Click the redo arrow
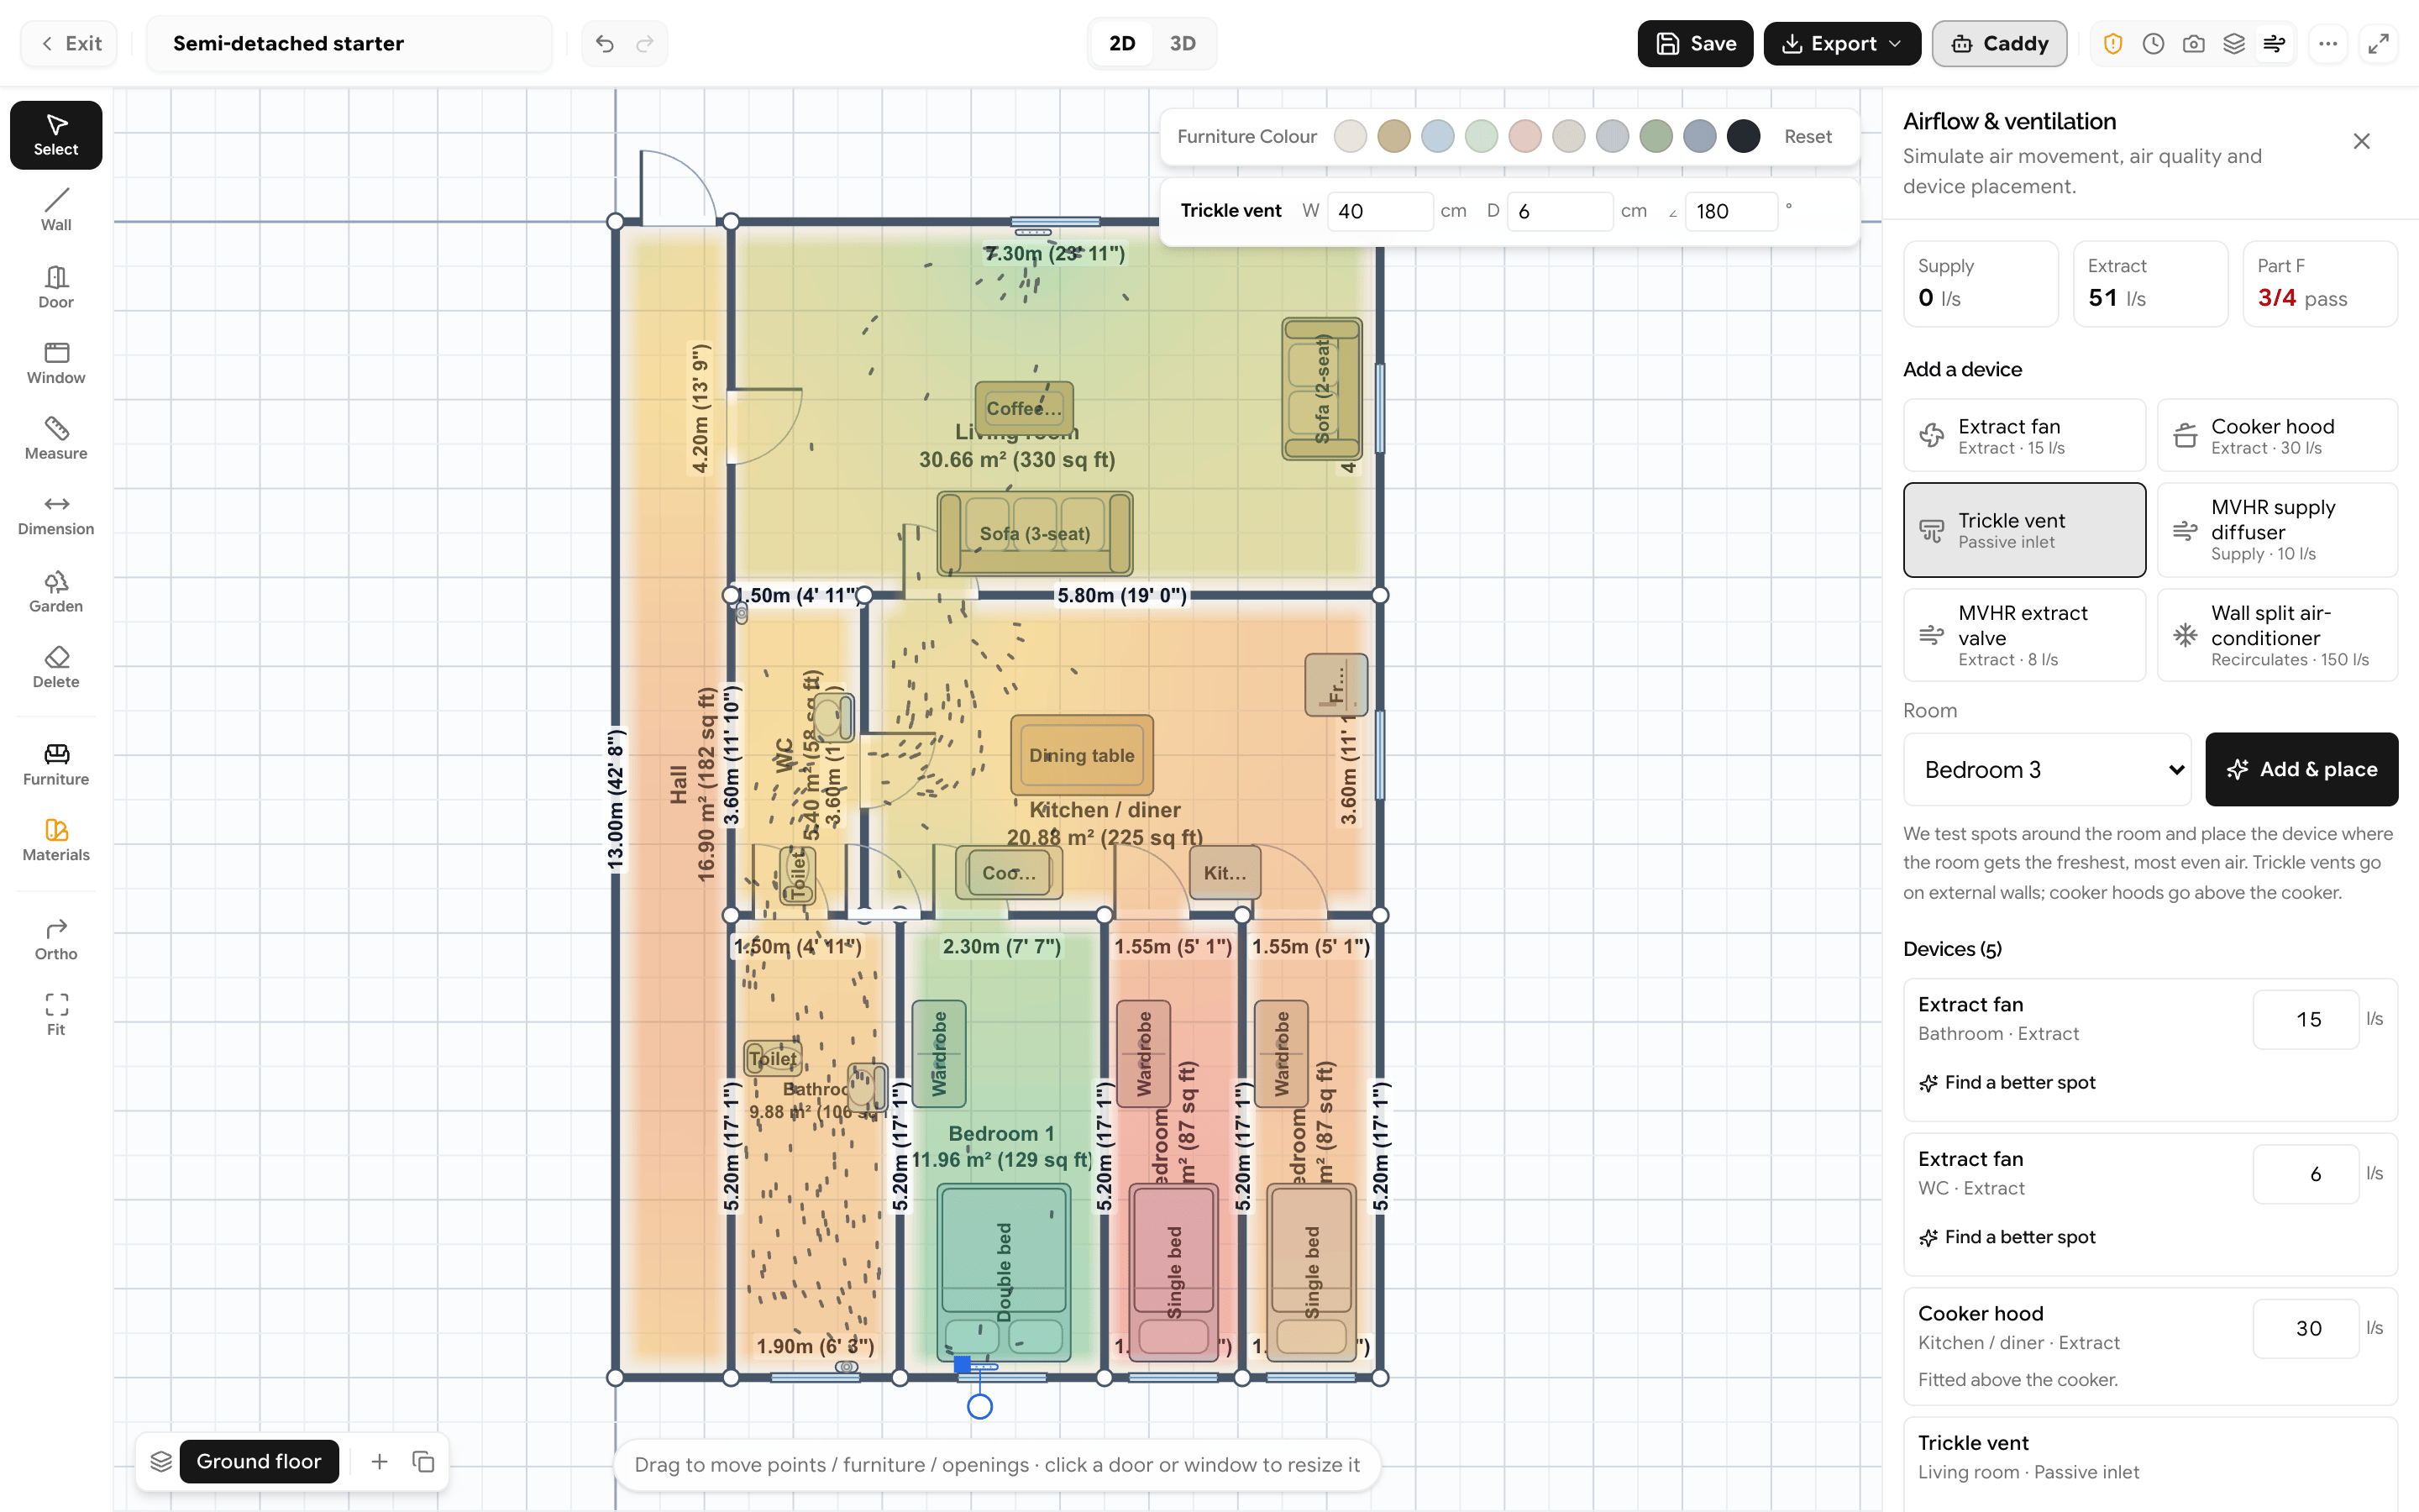 645,43
